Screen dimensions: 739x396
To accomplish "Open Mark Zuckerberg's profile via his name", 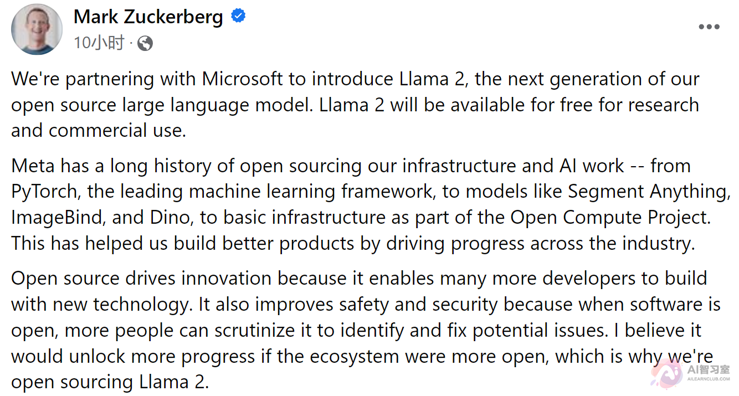I will [148, 17].
